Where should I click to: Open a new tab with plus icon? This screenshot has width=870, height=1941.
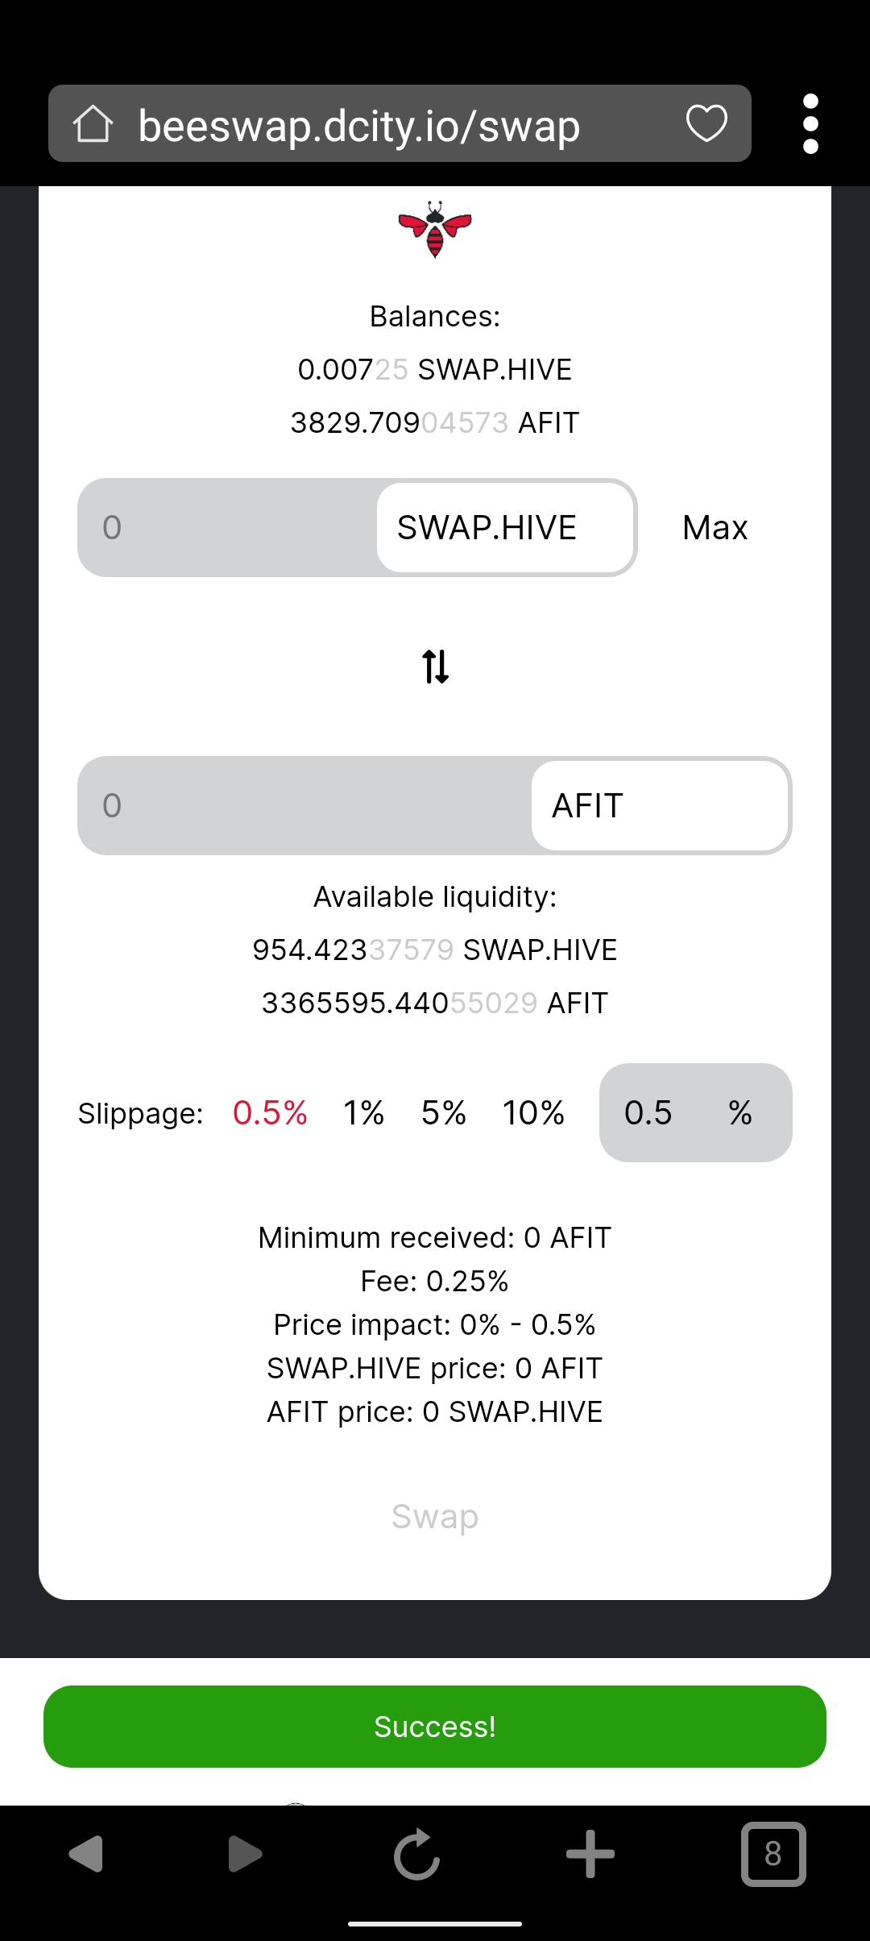[x=590, y=1854]
